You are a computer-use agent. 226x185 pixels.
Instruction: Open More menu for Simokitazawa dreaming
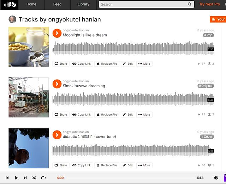pyautogui.click(x=144, y=114)
